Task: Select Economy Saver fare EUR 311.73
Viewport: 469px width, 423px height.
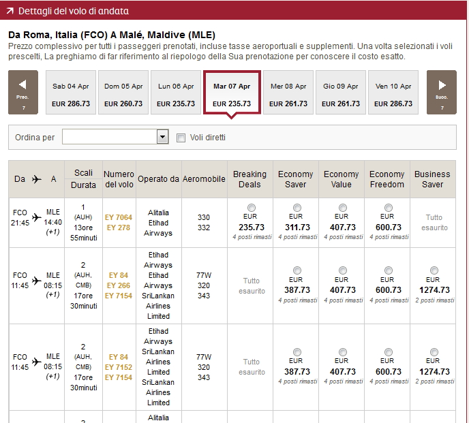Action: [x=297, y=208]
